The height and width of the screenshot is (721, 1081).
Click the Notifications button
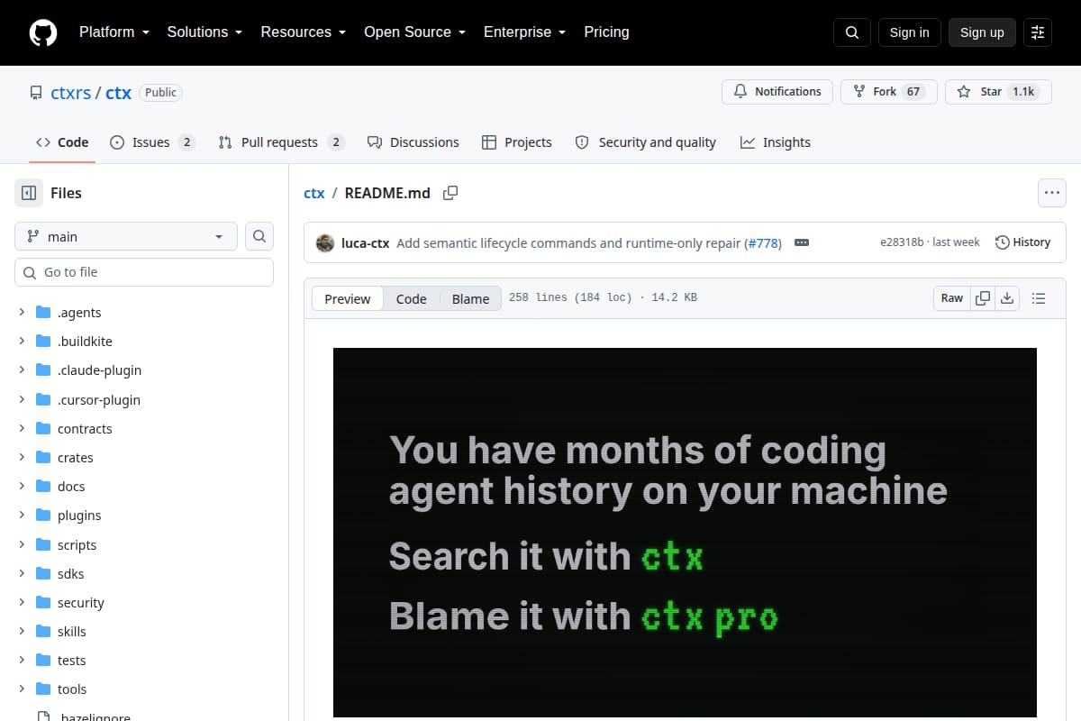tap(777, 92)
